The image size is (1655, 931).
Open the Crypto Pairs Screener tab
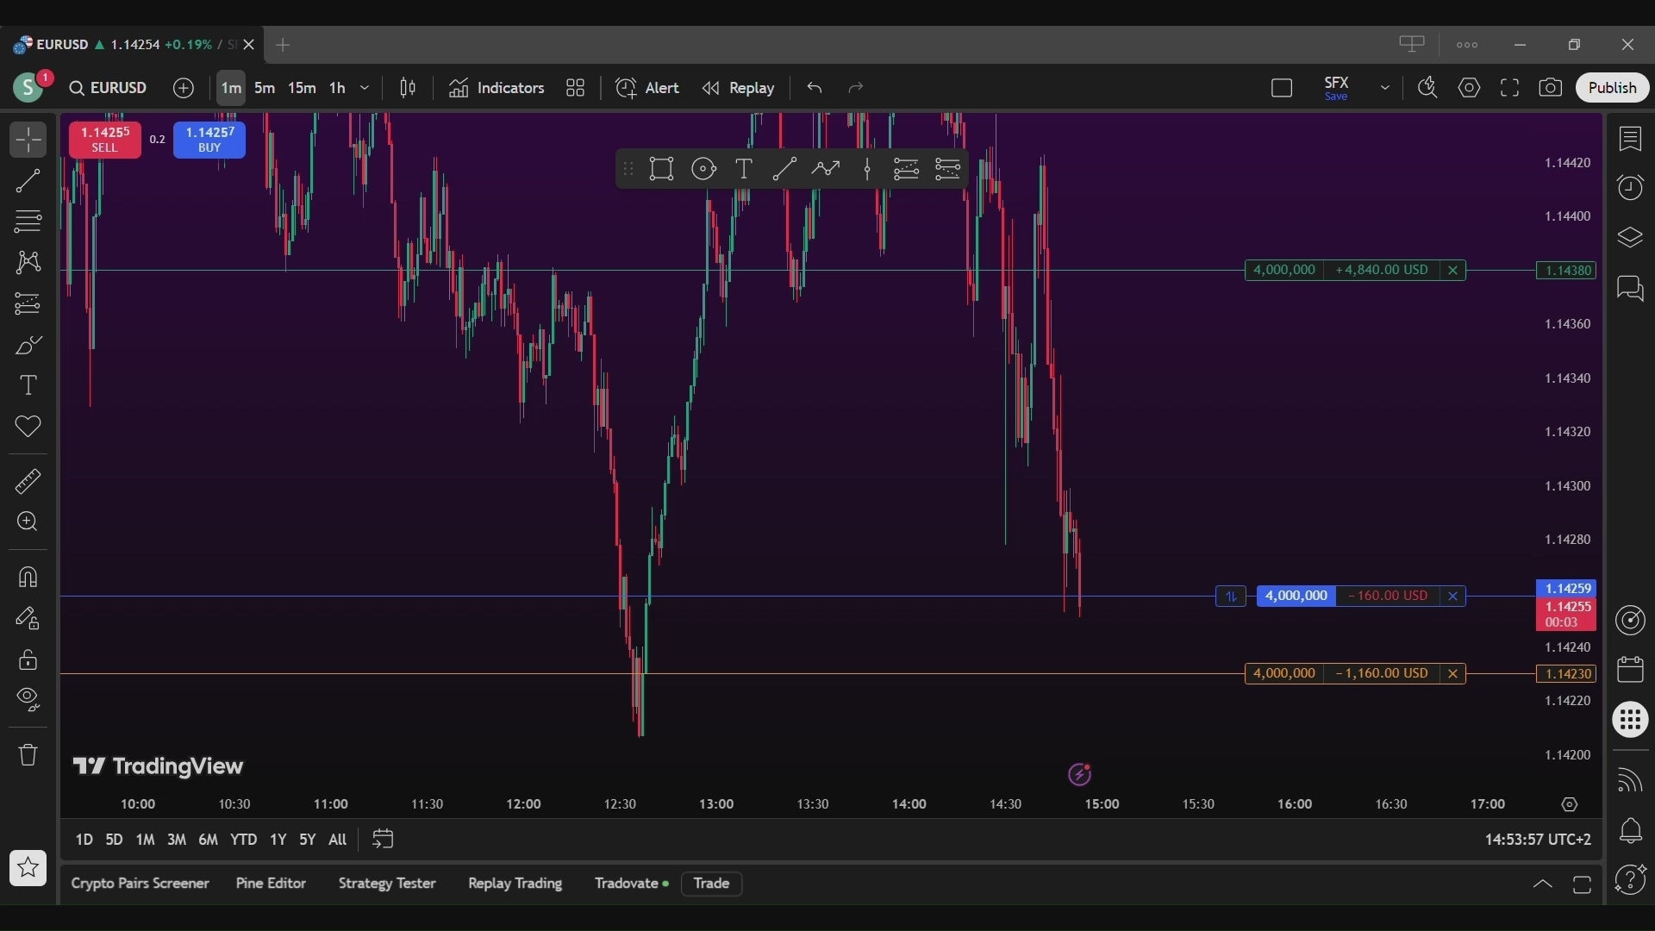point(140,883)
